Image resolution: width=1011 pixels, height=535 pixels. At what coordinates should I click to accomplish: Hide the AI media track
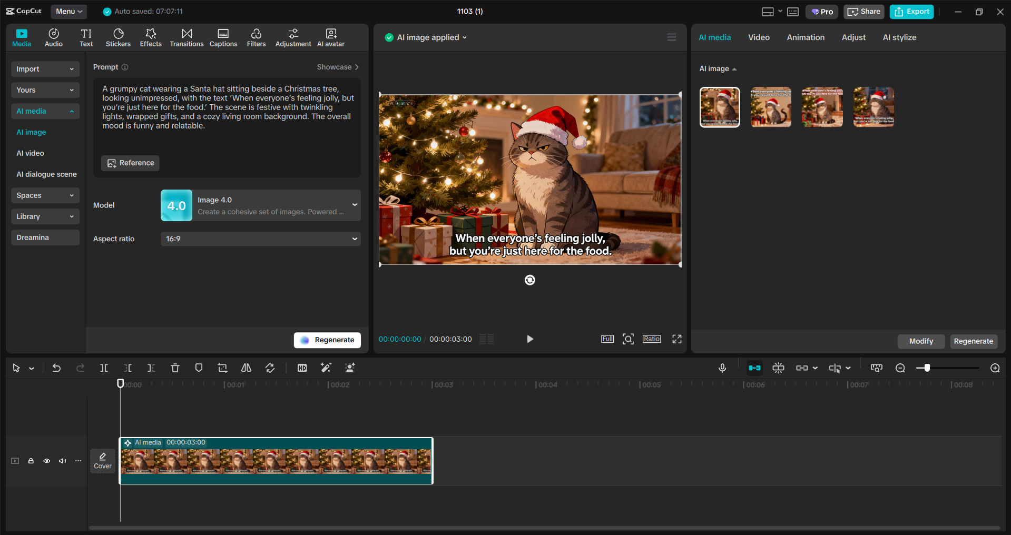46,461
